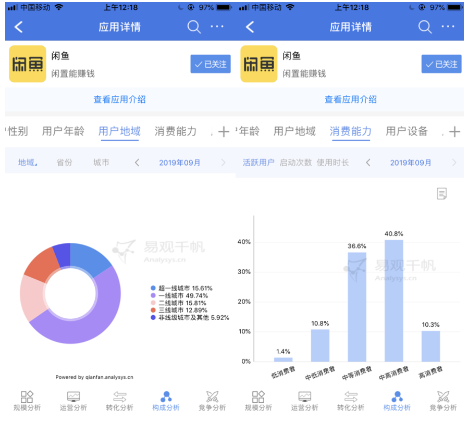Switch to 用户年龄 tab in left screen

[x=63, y=131]
